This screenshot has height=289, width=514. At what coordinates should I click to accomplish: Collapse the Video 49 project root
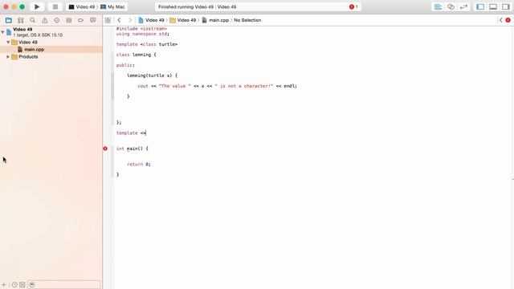pos(2,32)
